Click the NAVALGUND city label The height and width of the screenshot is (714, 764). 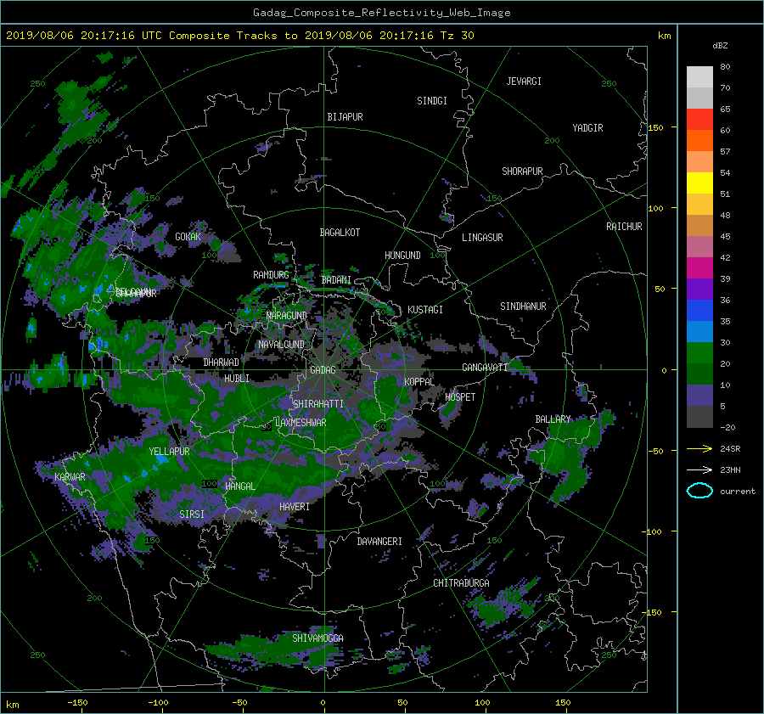pyautogui.click(x=281, y=345)
